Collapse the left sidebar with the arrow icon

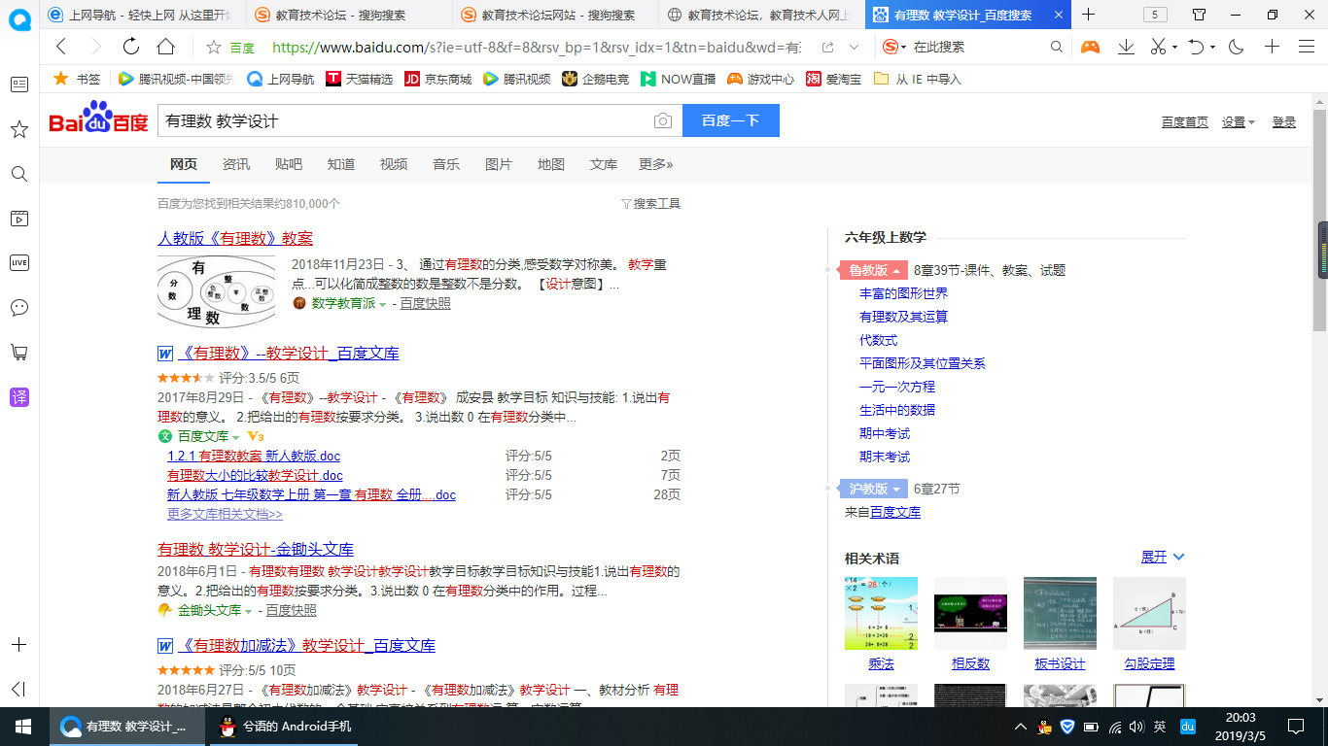(x=18, y=689)
